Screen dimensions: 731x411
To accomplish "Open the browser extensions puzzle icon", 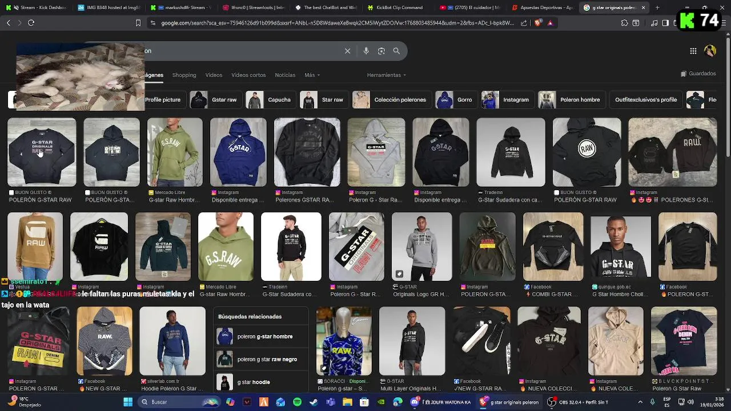I will pyautogui.click(x=624, y=23).
